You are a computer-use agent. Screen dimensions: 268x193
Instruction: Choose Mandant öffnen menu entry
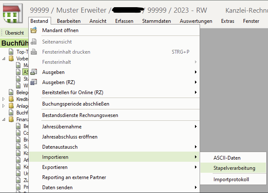click(114, 30)
